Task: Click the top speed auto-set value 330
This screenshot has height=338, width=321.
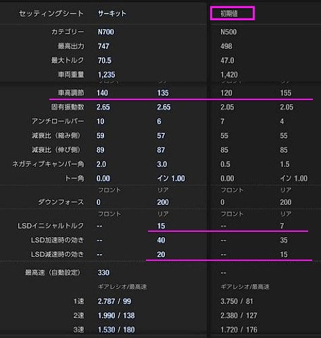Action: (x=103, y=272)
